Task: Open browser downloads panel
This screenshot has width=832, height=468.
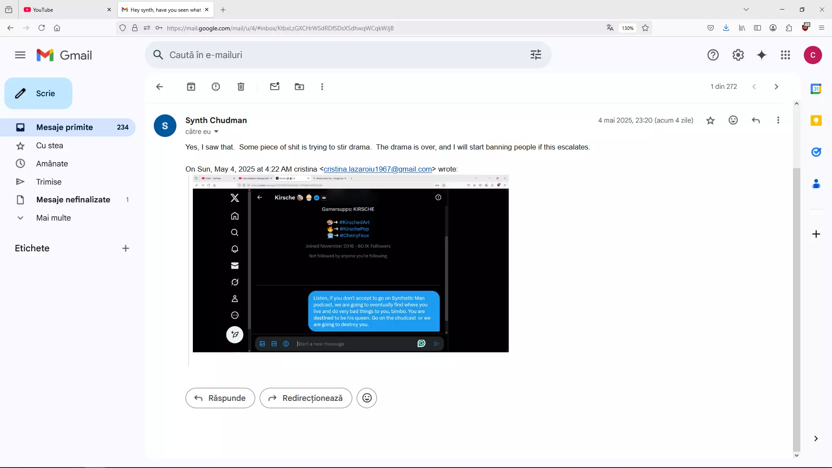Action: pyautogui.click(x=726, y=28)
